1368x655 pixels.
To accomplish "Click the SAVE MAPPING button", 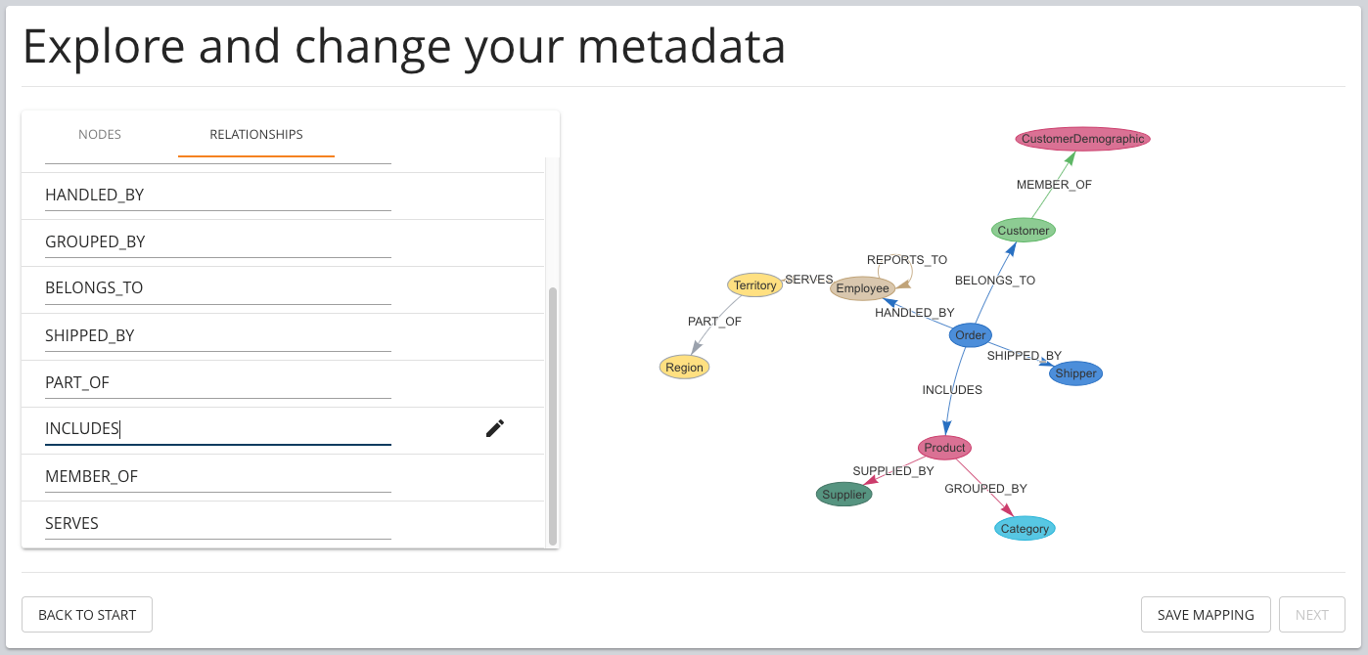I will [x=1206, y=615].
